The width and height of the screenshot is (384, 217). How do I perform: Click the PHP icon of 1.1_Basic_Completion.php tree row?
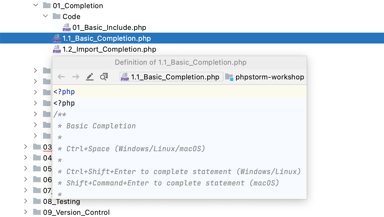tap(57, 38)
